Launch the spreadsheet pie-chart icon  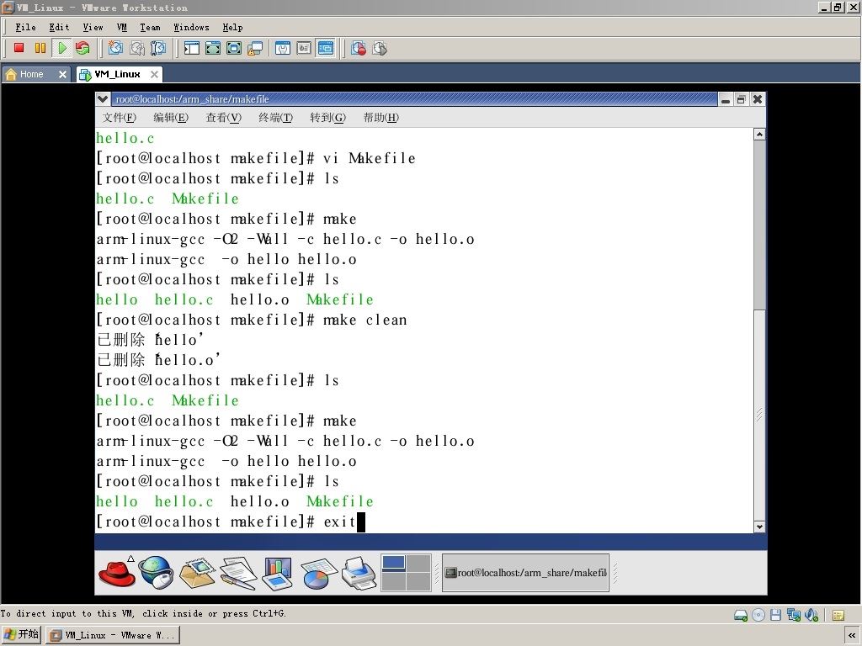click(x=318, y=573)
